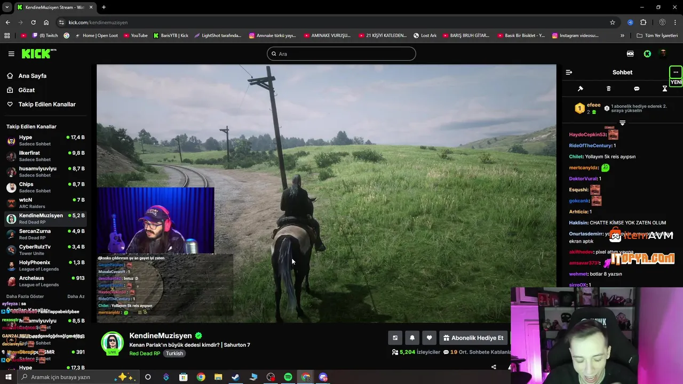Viewport: 683px width, 384px height.
Task: Open Steam from the taskbar
Action: [x=235, y=377]
